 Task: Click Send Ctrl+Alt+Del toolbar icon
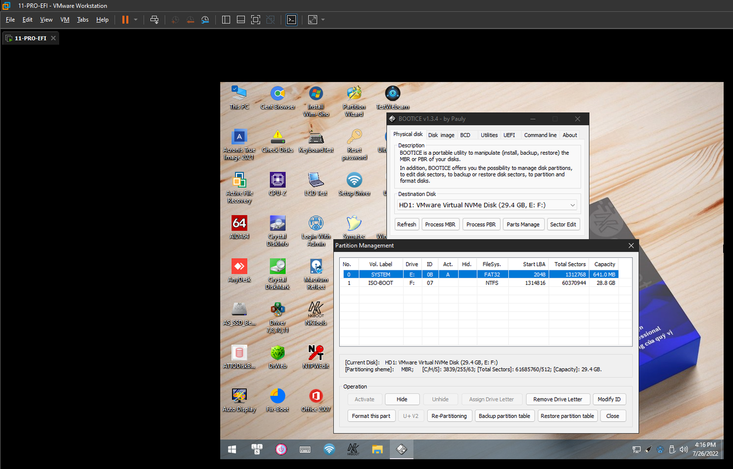(x=154, y=19)
